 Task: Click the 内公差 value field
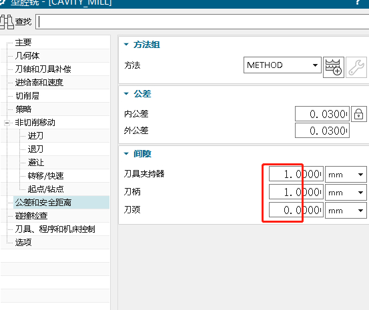click(x=322, y=114)
